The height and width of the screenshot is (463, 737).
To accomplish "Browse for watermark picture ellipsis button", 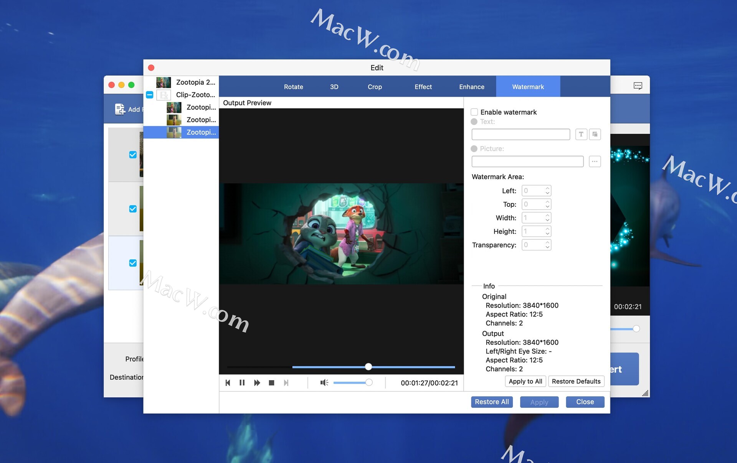I will click(595, 161).
